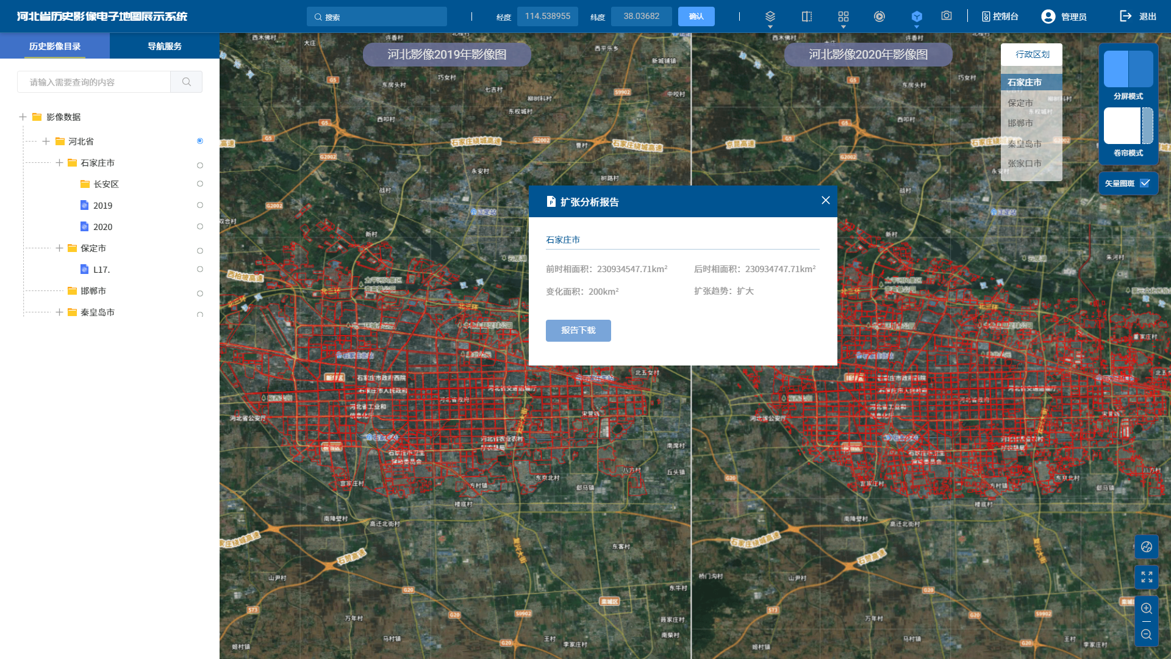Viewport: 1171px width, 659px height.
Task: Click the 确认 coordinate button
Action: point(696,16)
